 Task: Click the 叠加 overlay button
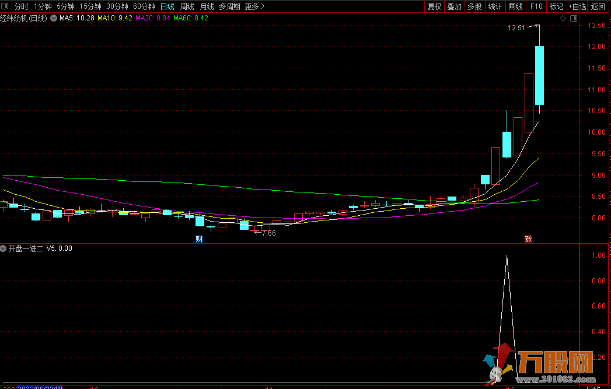coord(455,6)
